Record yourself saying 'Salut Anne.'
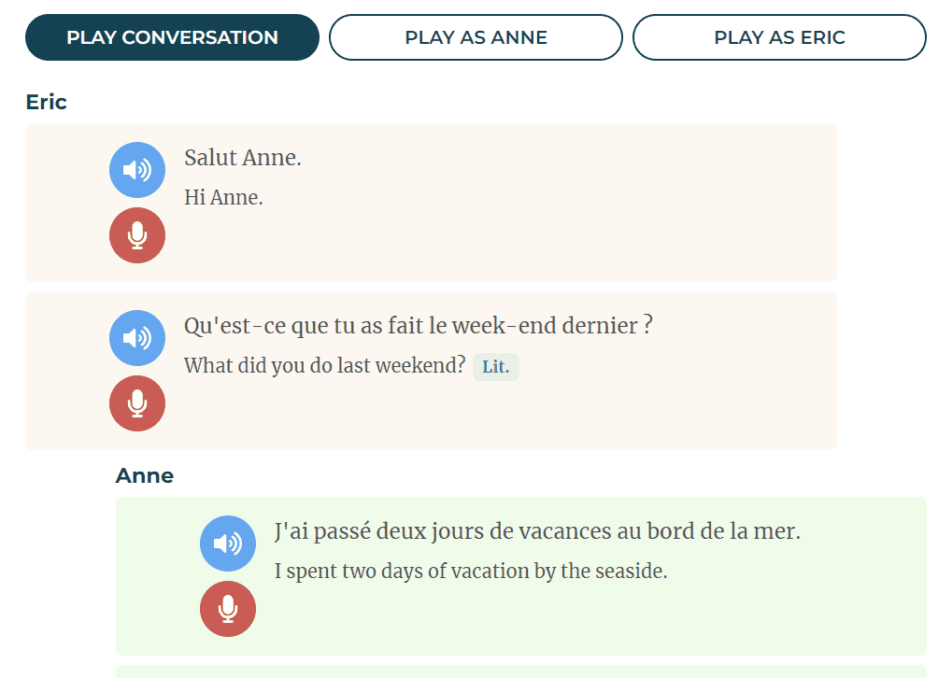 (x=137, y=235)
